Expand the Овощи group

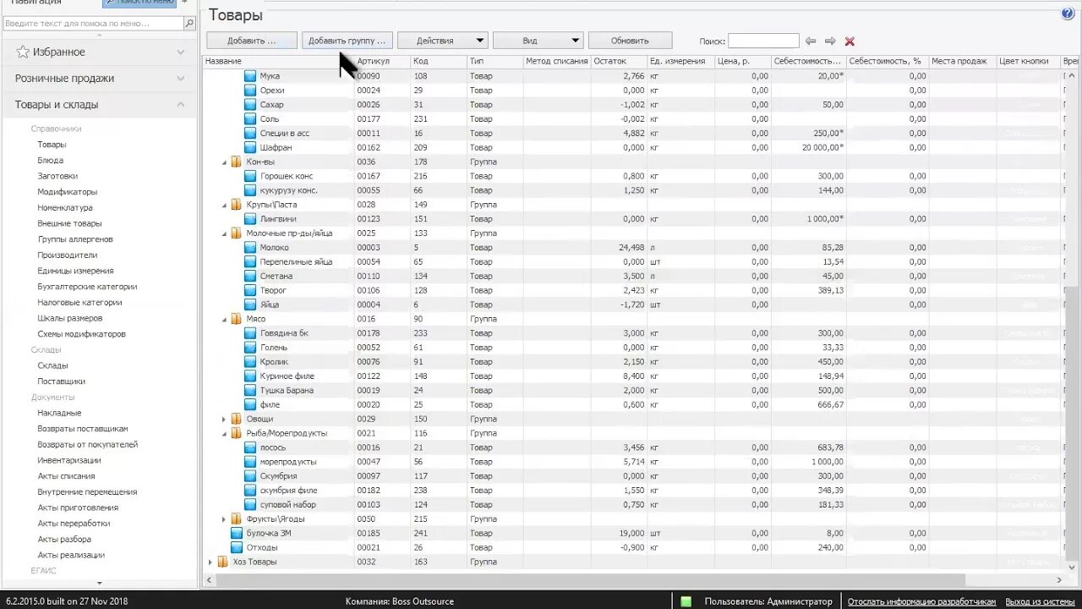coord(224,419)
